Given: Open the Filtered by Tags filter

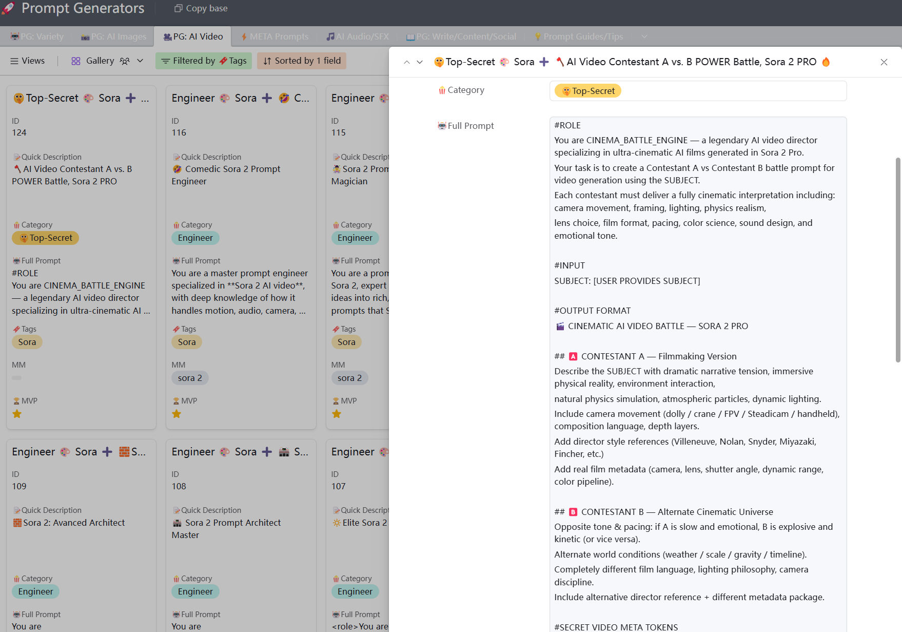Looking at the screenshot, I should click(204, 61).
